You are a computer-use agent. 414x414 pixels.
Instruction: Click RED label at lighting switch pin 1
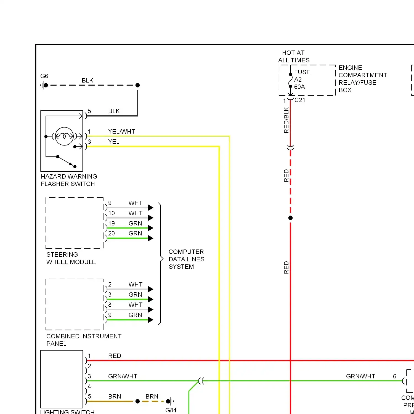tap(115, 356)
